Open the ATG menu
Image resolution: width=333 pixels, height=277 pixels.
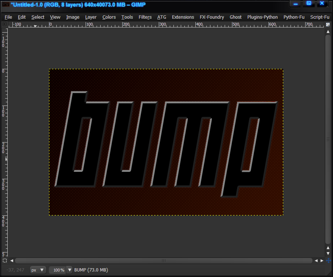[x=162, y=17]
